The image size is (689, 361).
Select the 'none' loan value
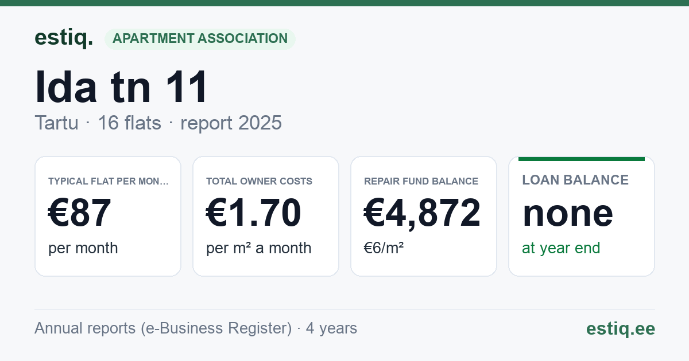coord(568,213)
